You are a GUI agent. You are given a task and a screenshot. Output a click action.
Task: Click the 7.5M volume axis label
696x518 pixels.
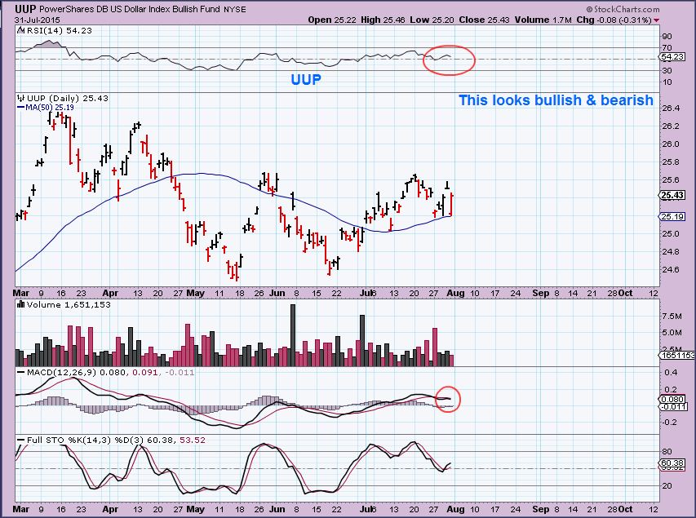672,316
